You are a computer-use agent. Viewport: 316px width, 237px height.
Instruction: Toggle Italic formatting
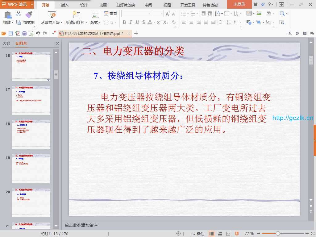coord(131,22)
